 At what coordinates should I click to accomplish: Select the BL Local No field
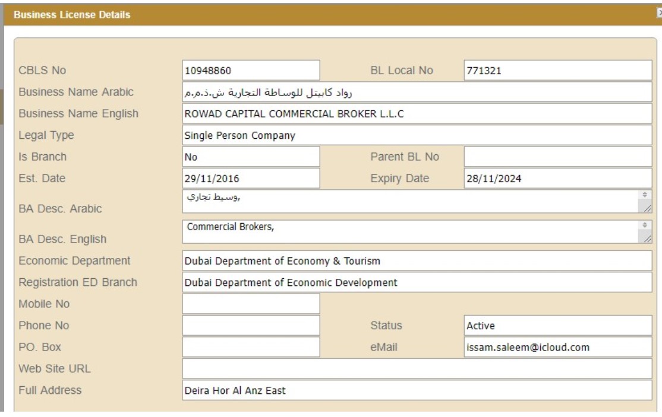(557, 71)
